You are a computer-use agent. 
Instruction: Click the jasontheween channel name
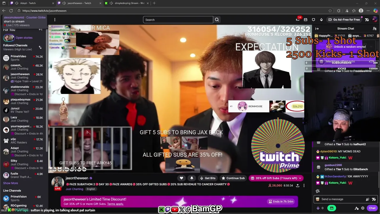[77, 178]
